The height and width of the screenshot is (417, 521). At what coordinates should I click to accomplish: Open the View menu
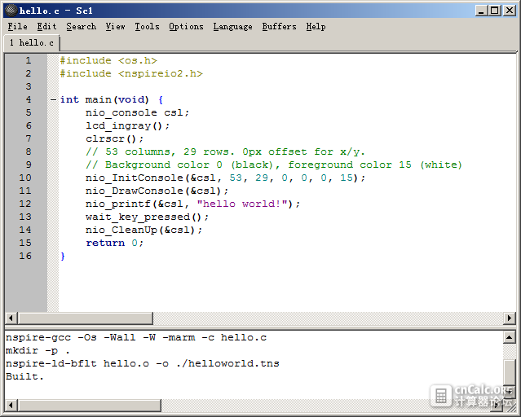(115, 27)
